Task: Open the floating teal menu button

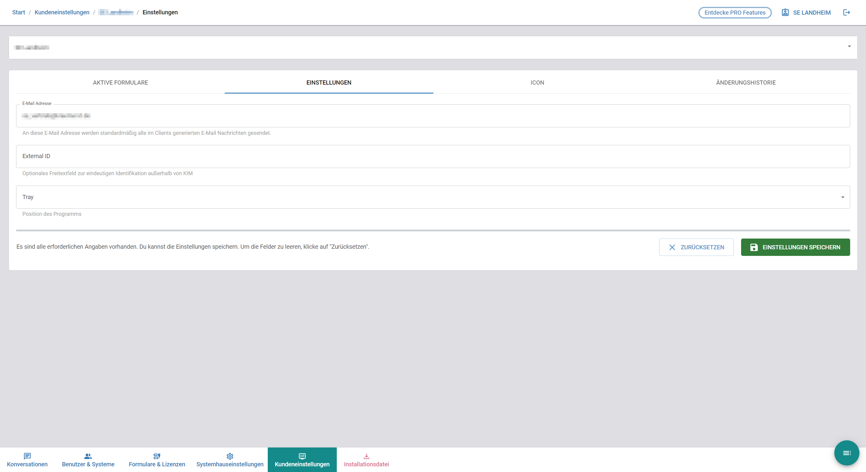Action: pyautogui.click(x=846, y=453)
